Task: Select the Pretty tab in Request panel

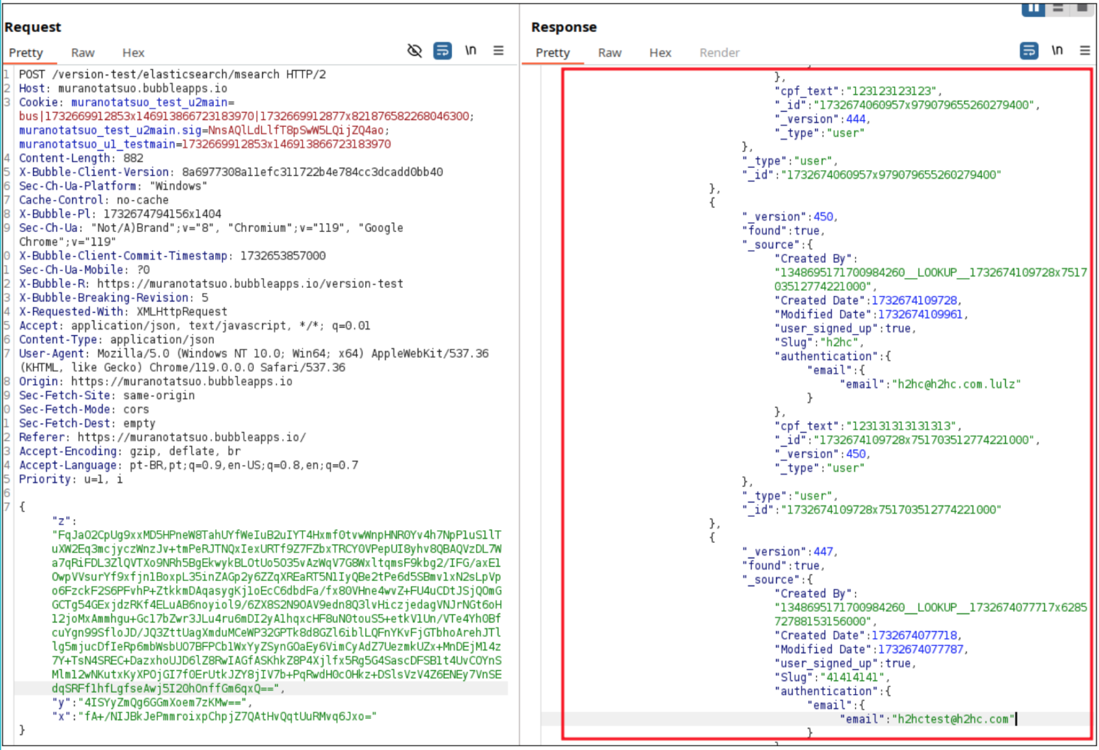Action: [26, 53]
